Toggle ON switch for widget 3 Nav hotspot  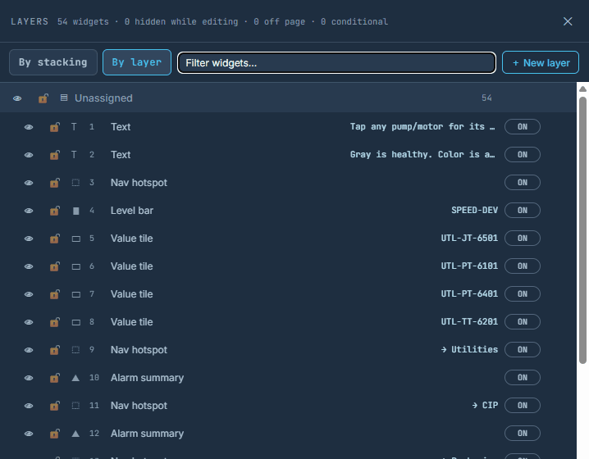click(522, 183)
